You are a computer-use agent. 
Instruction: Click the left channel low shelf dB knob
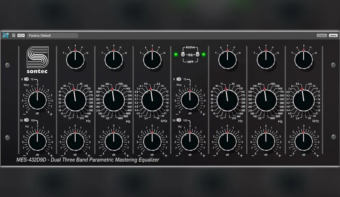pyautogui.click(x=37, y=142)
